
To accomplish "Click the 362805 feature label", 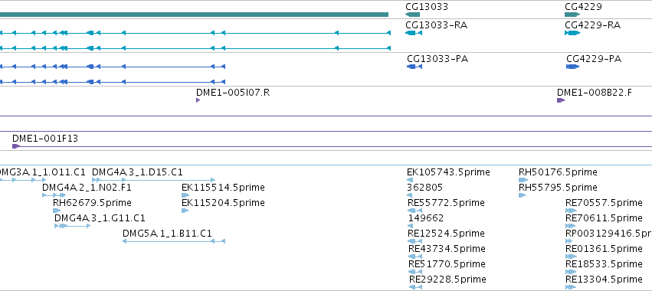I will tap(425, 188).
